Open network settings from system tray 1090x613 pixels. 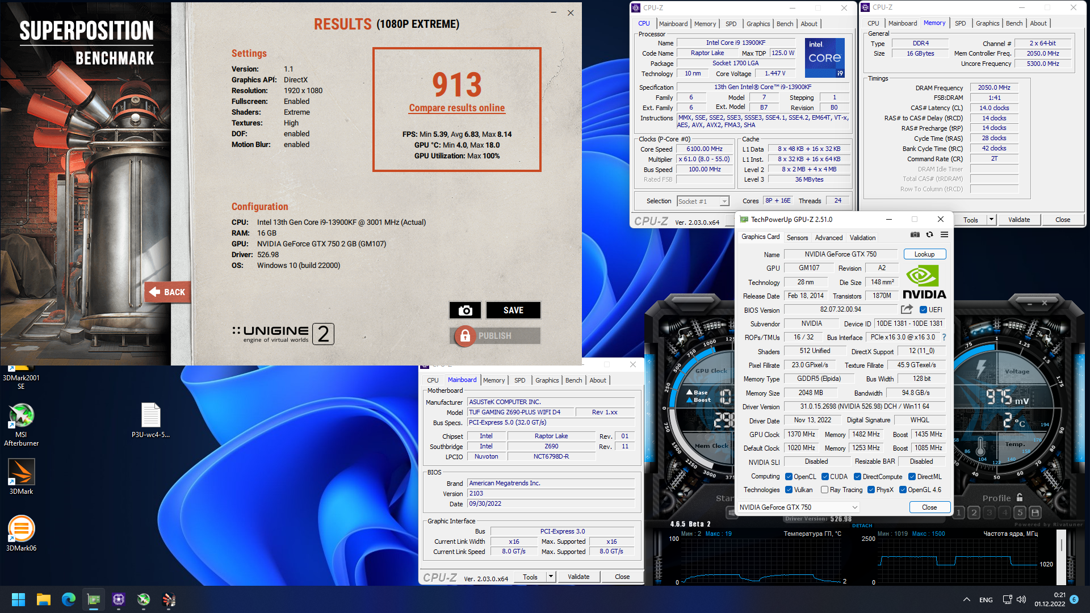click(x=1007, y=599)
